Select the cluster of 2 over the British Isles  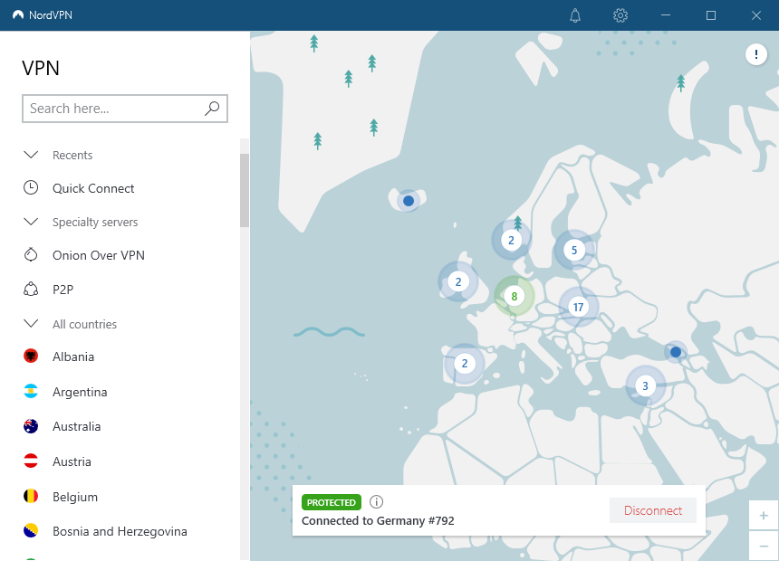pos(458,282)
